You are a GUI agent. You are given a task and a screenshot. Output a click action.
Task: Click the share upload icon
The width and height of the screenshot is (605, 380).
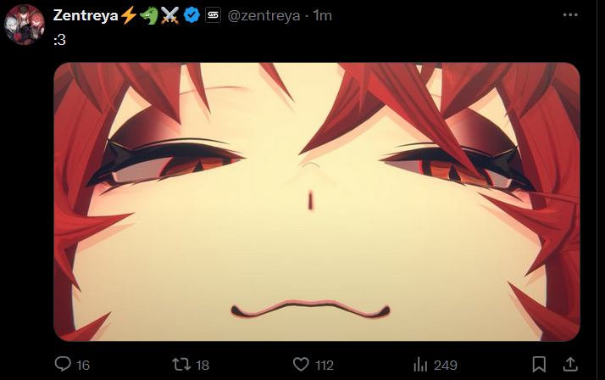point(570,364)
